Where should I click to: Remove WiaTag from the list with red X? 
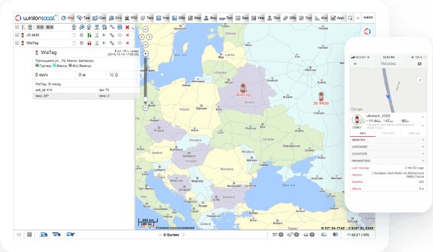tap(127, 43)
